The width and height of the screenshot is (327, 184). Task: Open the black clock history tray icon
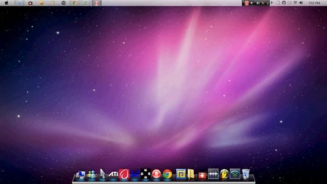coord(284,3)
